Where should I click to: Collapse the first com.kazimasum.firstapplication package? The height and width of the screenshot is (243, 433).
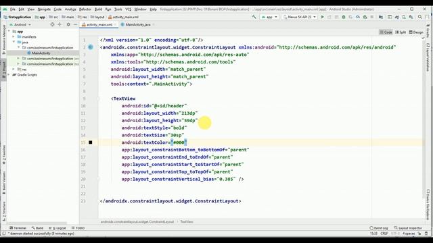[x=19, y=47]
